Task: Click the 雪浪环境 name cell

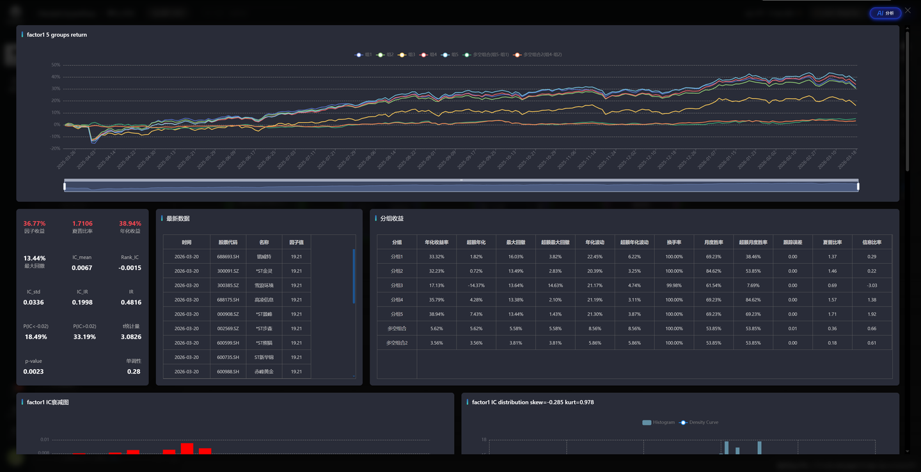Action: pyautogui.click(x=264, y=285)
